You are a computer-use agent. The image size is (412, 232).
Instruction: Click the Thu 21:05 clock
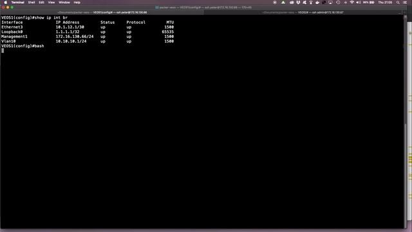[385, 3]
